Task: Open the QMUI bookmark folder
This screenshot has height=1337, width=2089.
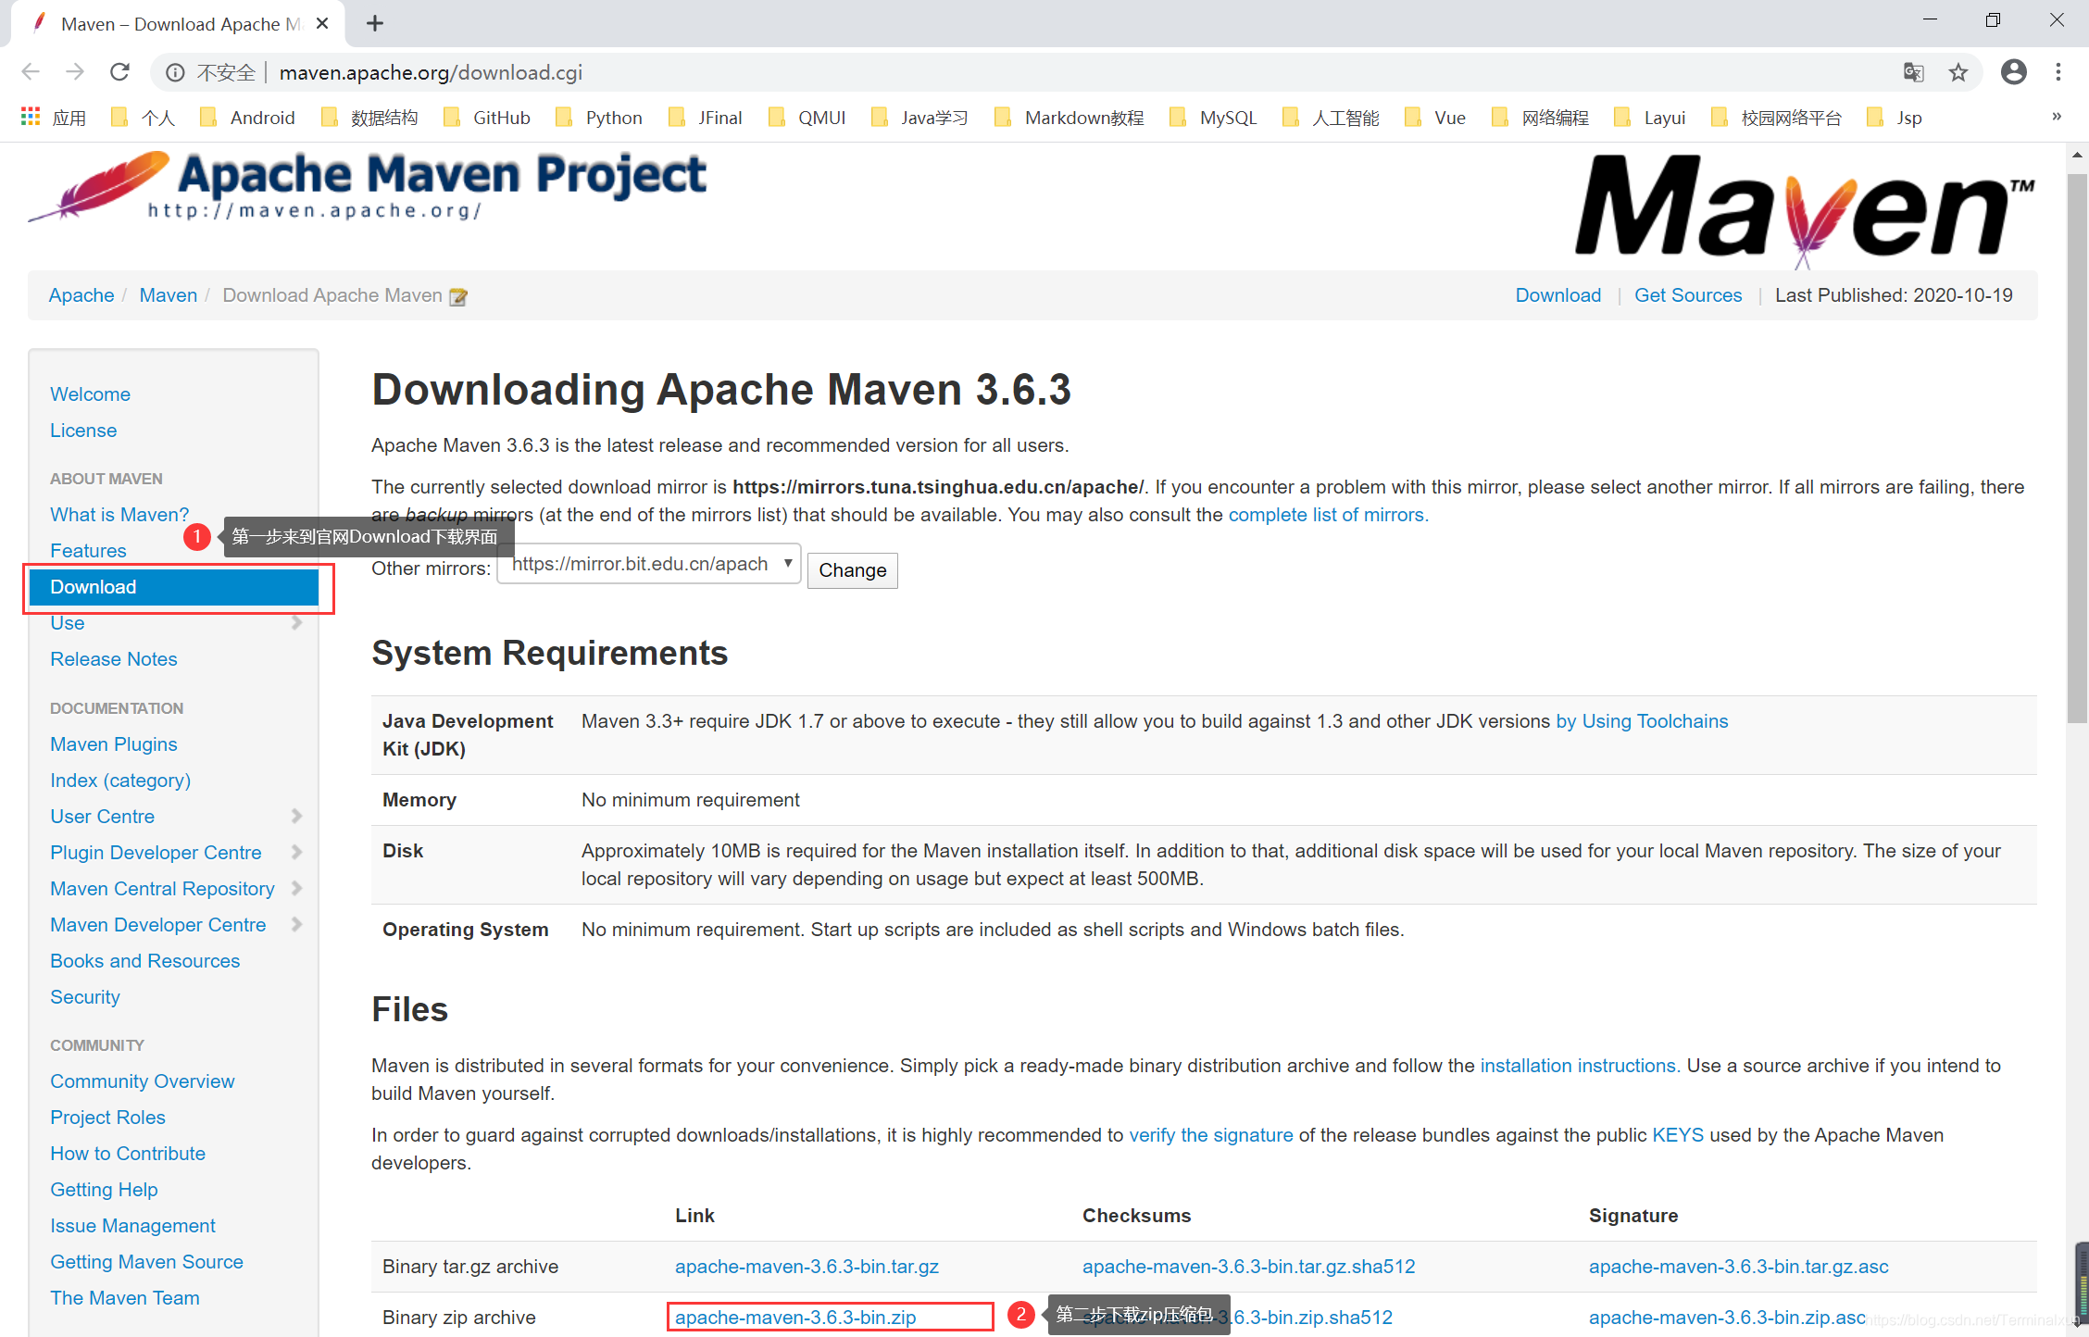Action: point(807,118)
